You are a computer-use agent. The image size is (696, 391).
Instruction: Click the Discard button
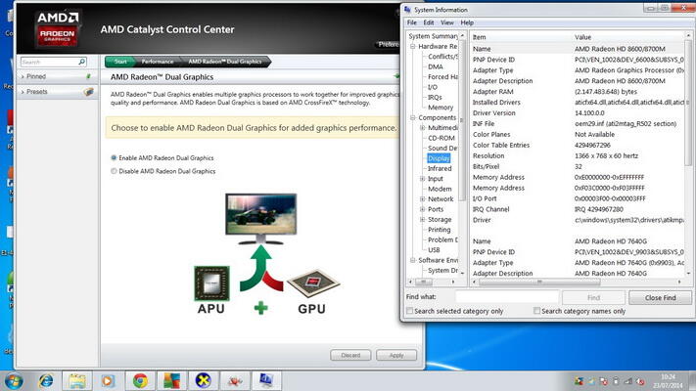pos(350,355)
